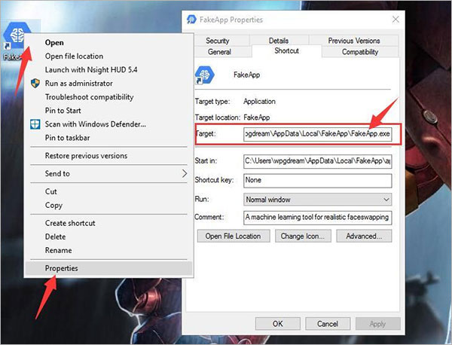The image size is (452, 345).
Task: Select the Shortcut tab
Action: coord(286,51)
